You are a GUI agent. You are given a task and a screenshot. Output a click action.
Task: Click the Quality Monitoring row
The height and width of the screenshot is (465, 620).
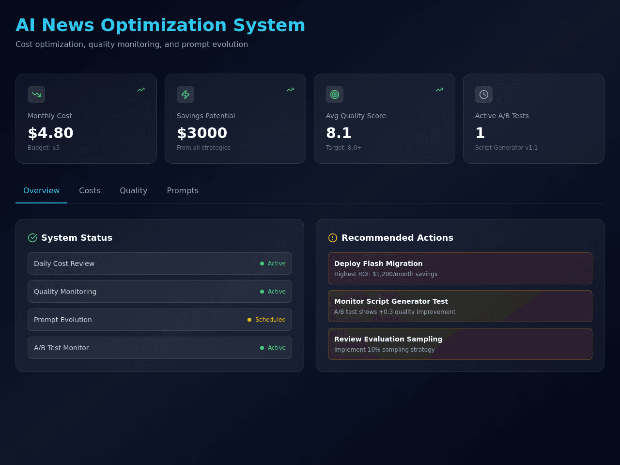tap(160, 292)
